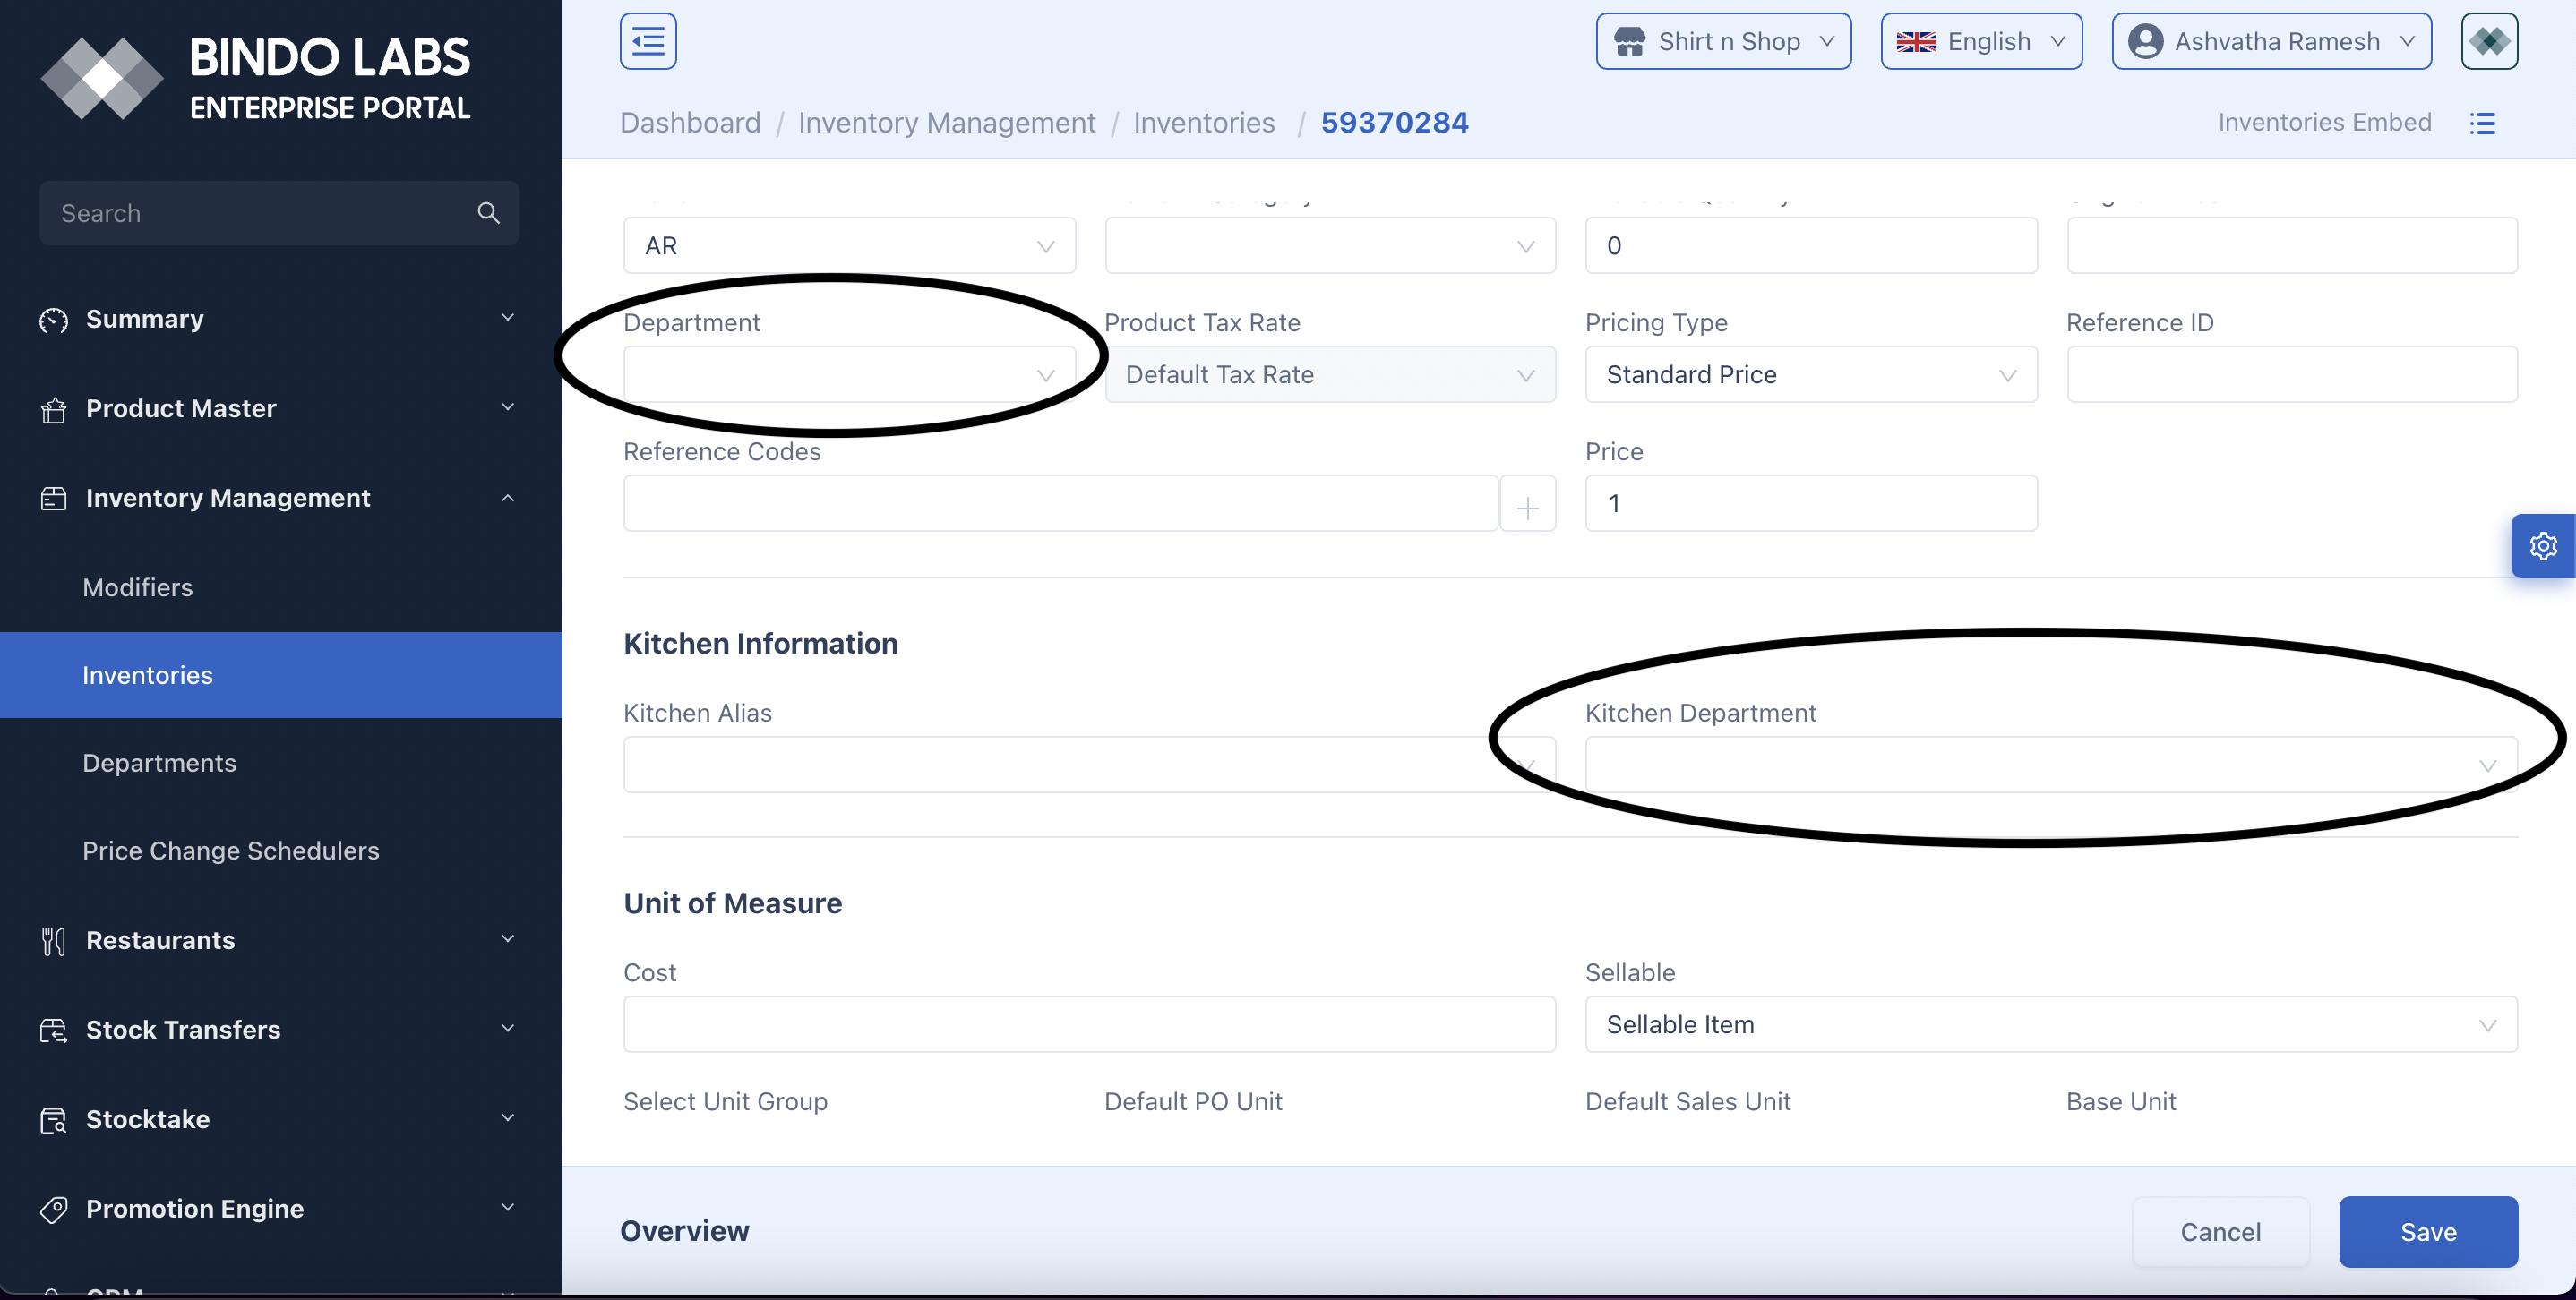
Task: Click the search magnifier icon
Action: click(x=488, y=213)
